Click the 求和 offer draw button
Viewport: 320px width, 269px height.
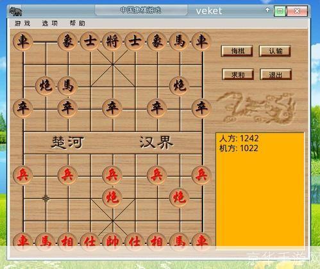[x=238, y=74]
